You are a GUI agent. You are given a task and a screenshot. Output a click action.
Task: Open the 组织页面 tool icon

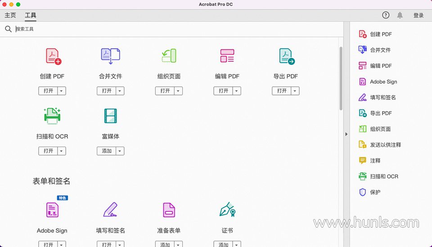coord(169,56)
